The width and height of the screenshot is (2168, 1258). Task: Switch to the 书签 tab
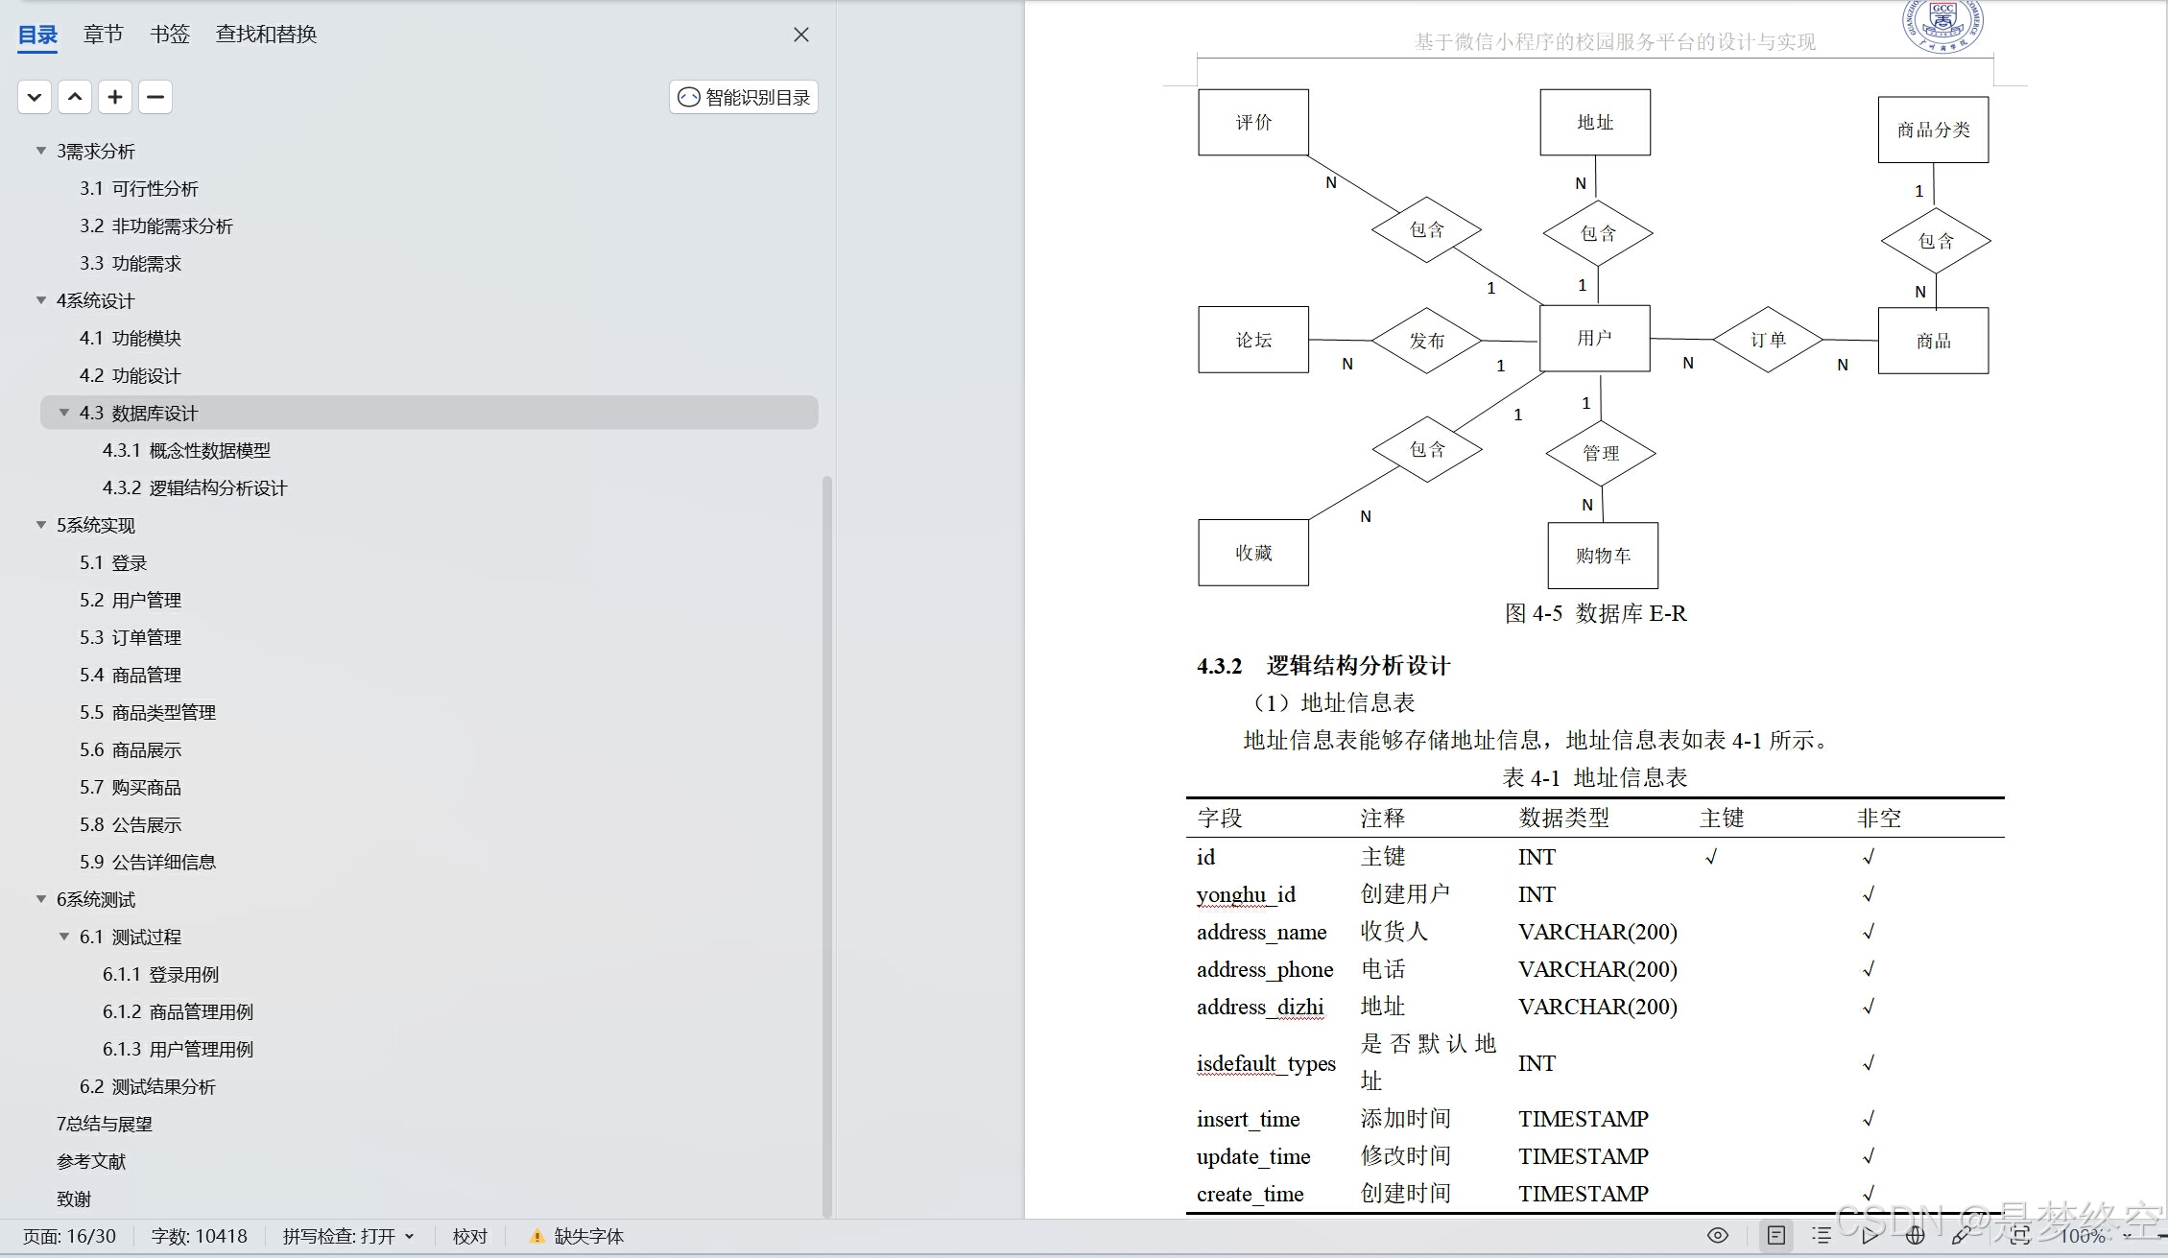click(170, 35)
